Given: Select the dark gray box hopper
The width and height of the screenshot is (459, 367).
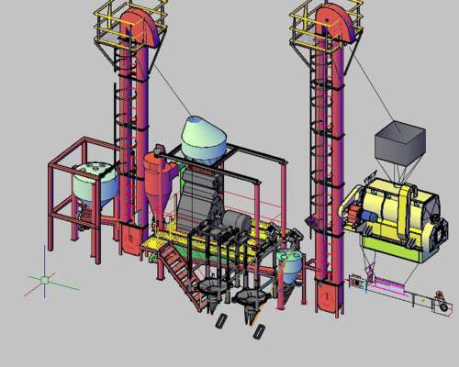Looking at the screenshot, I should pos(400,144).
